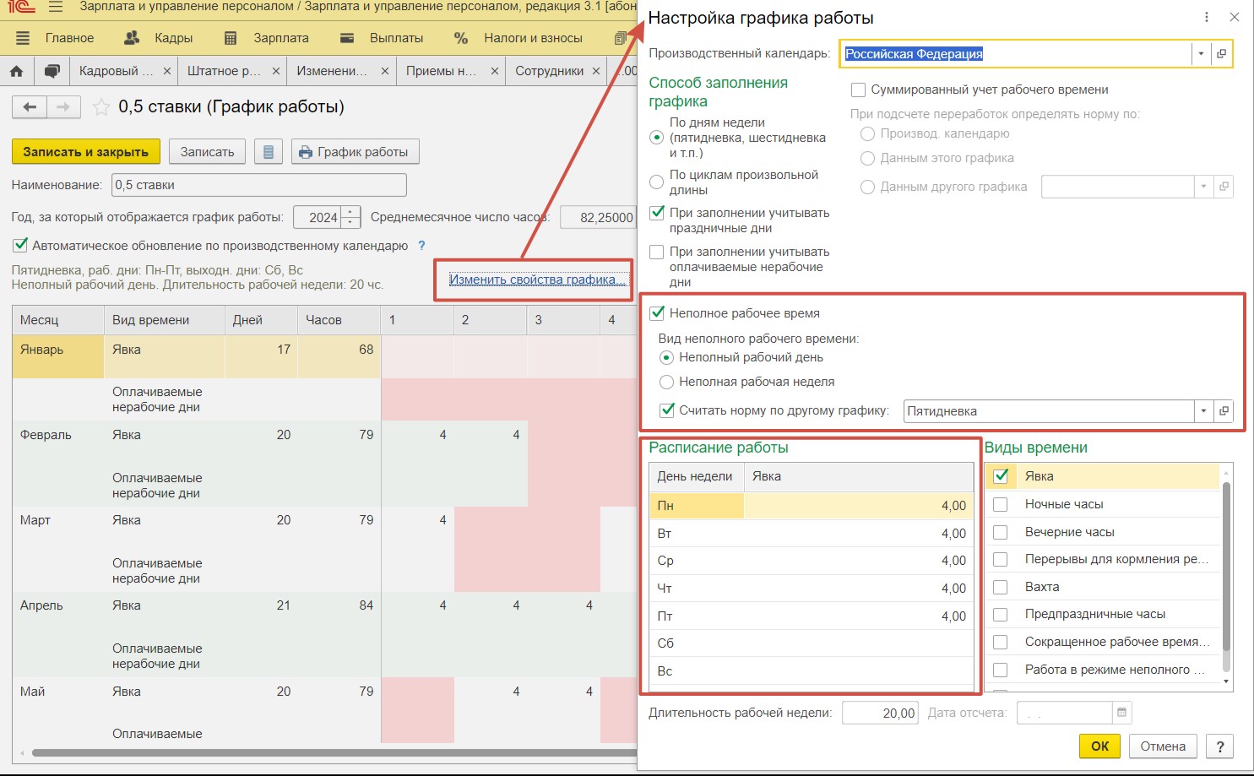Navigate forward with right arrow

coord(63,107)
